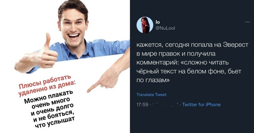Click the 17:59 tweet timestamp
The image size is (254, 133).
coord(142,104)
